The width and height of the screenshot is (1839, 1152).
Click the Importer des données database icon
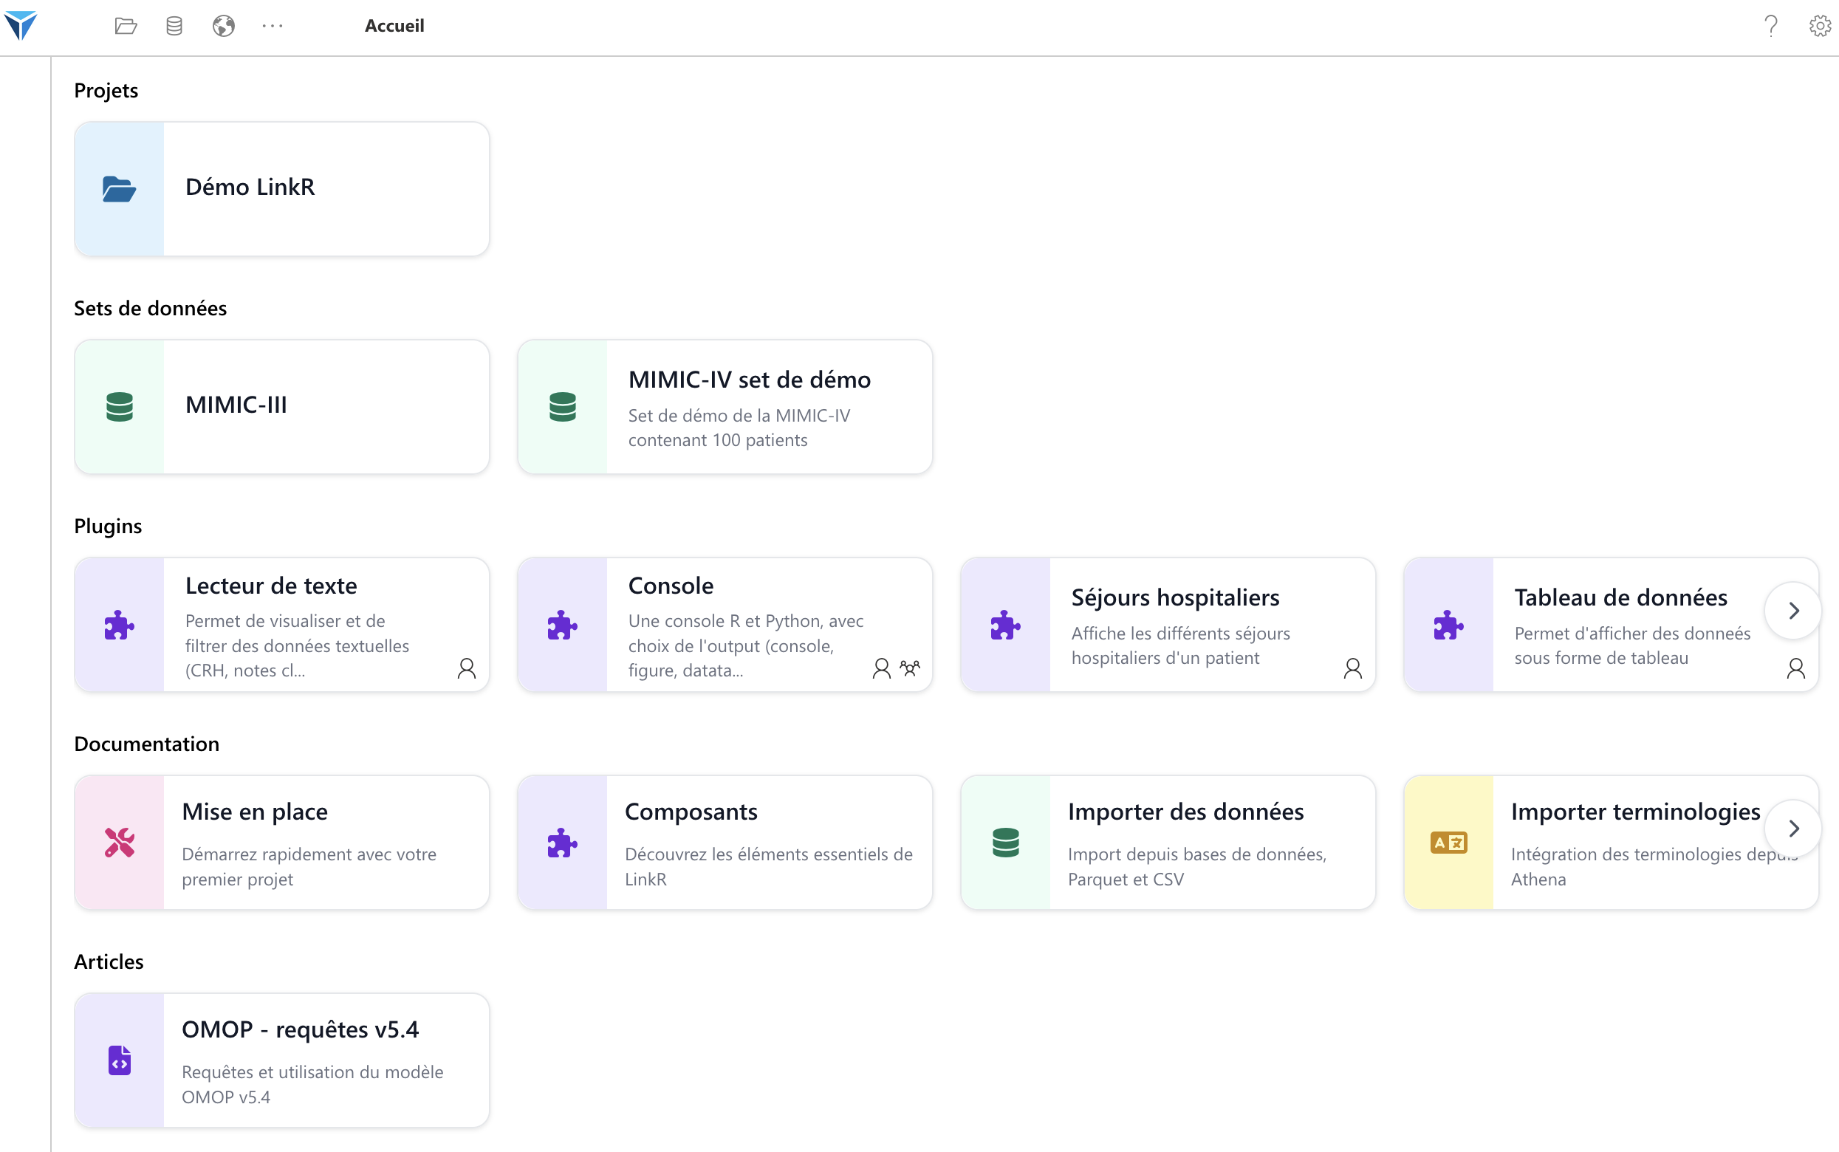pyautogui.click(x=1006, y=843)
